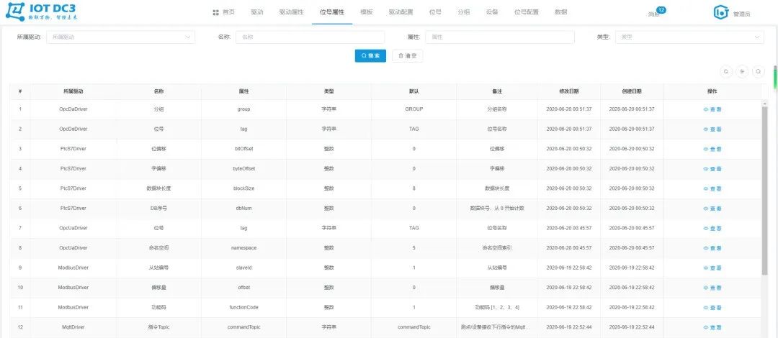Switch to the 驱动 tab
Viewport: 778px width, 338px height.
coord(257,12)
